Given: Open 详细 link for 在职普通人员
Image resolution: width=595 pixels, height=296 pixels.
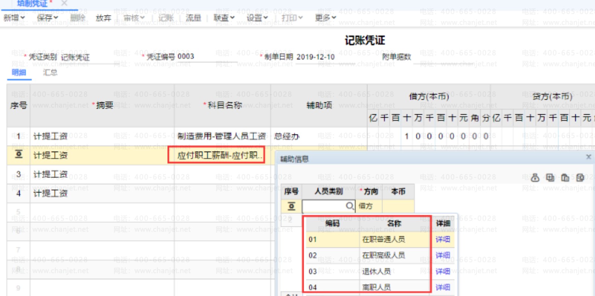Looking at the screenshot, I should 443,240.
